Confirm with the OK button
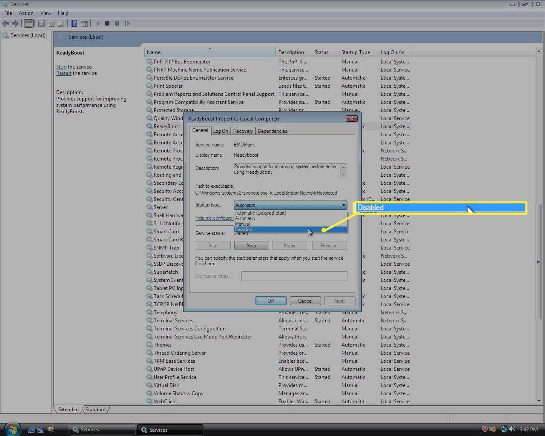Image resolution: width=545 pixels, height=436 pixels. pyautogui.click(x=271, y=301)
